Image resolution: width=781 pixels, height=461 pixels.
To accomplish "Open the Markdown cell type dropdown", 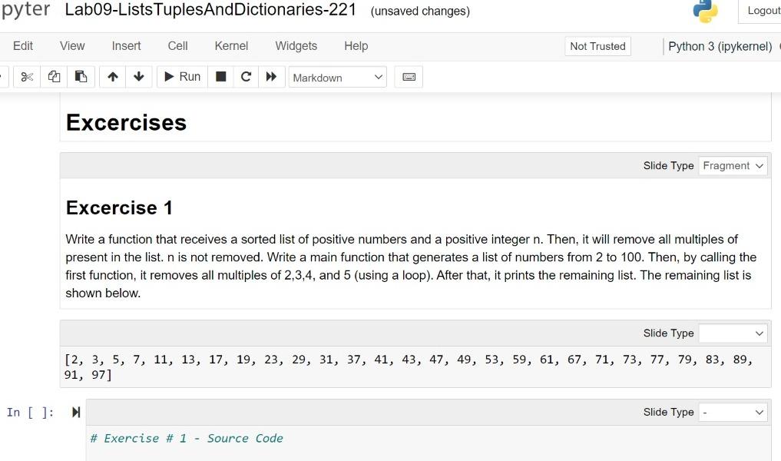I will [337, 77].
